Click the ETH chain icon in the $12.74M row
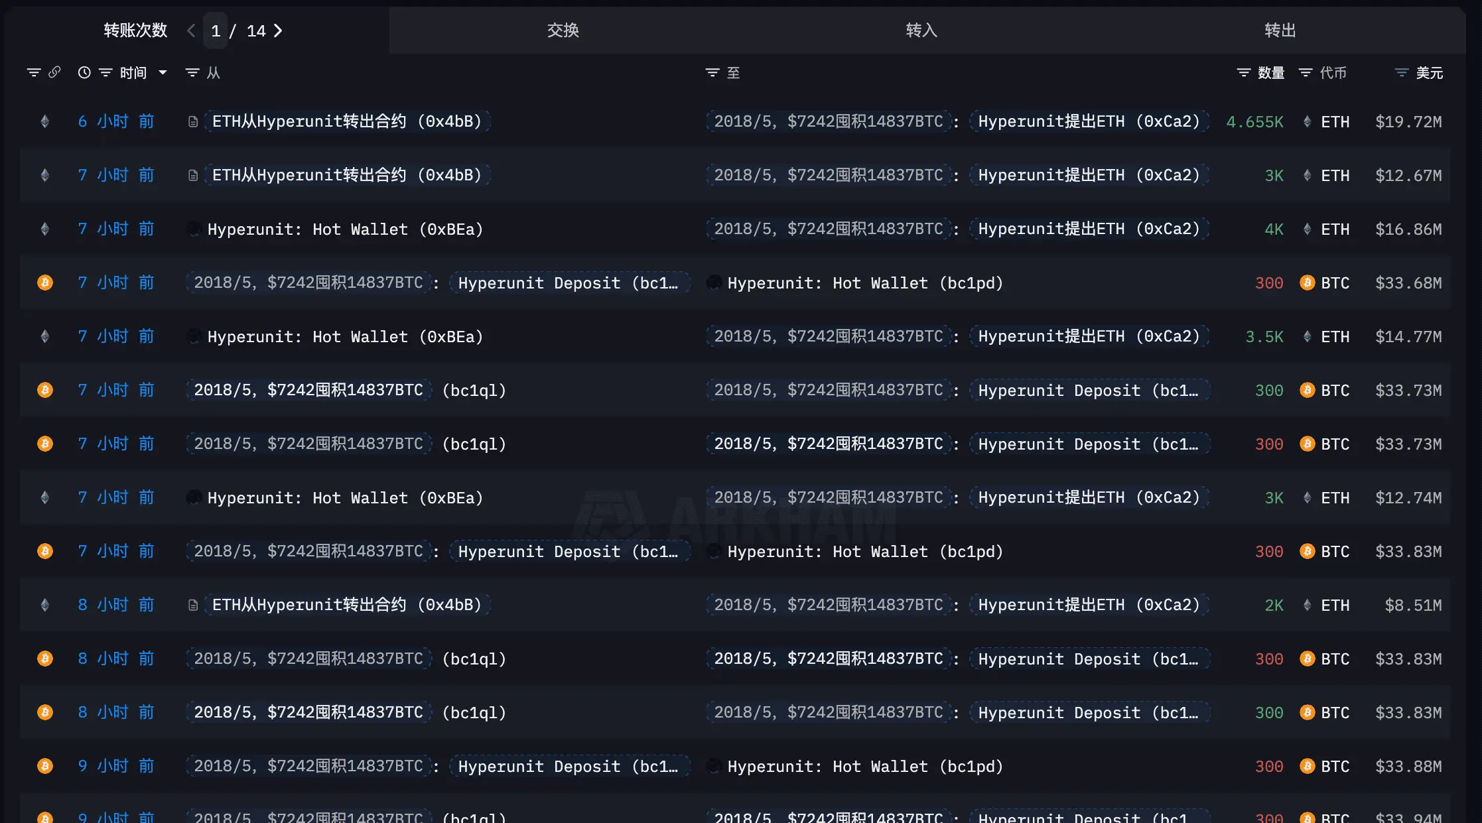This screenshot has width=1482, height=823. 45,497
